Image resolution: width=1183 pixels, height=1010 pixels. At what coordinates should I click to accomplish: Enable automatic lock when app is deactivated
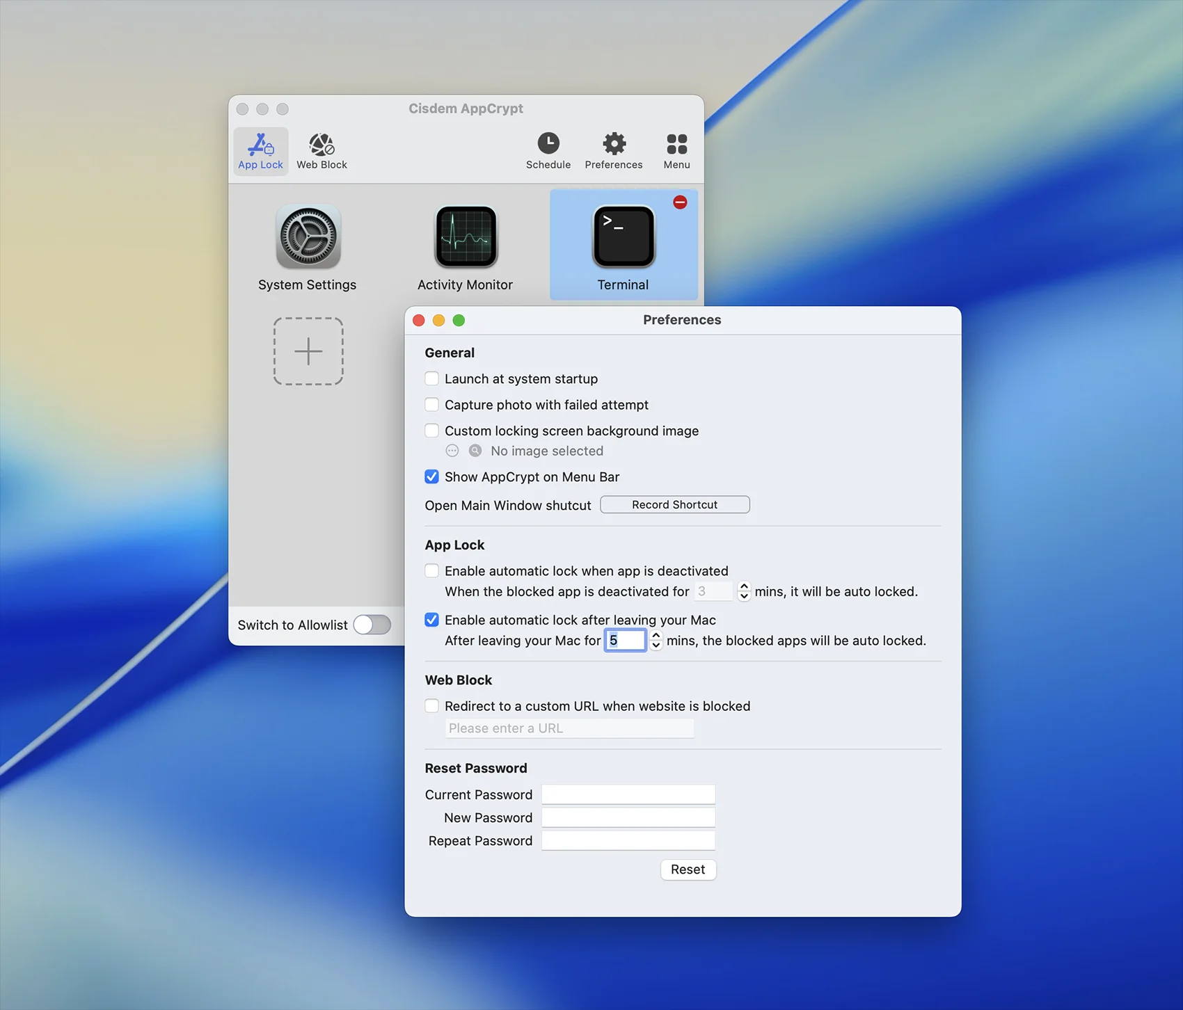coord(432,571)
